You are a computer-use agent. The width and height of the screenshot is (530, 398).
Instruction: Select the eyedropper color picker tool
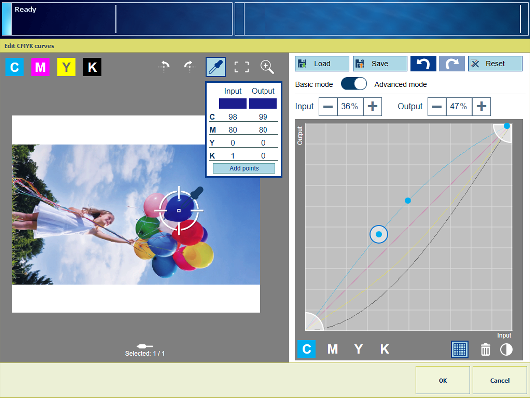click(x=216, y=67)
